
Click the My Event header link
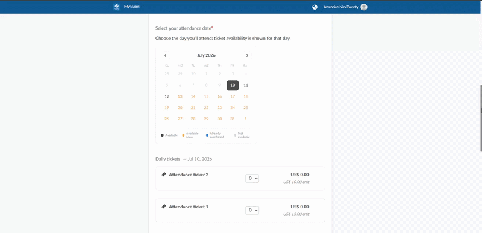click(132, 7)
